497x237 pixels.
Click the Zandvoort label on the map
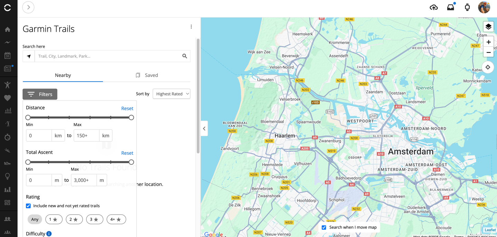229,149
